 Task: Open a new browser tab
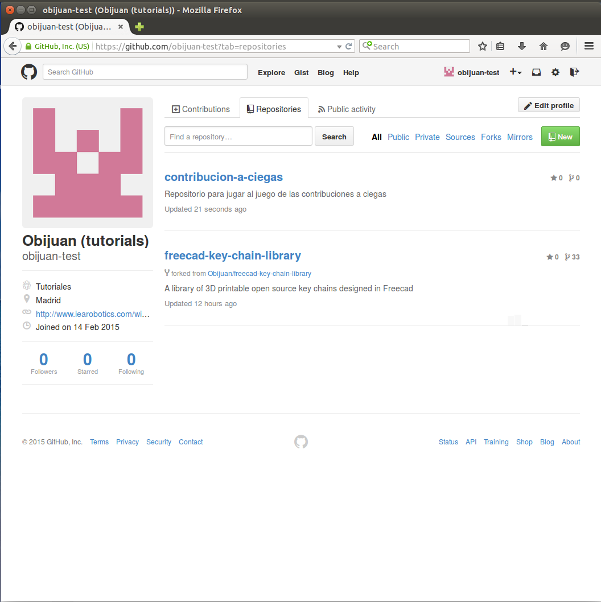(x=139, y=27)
